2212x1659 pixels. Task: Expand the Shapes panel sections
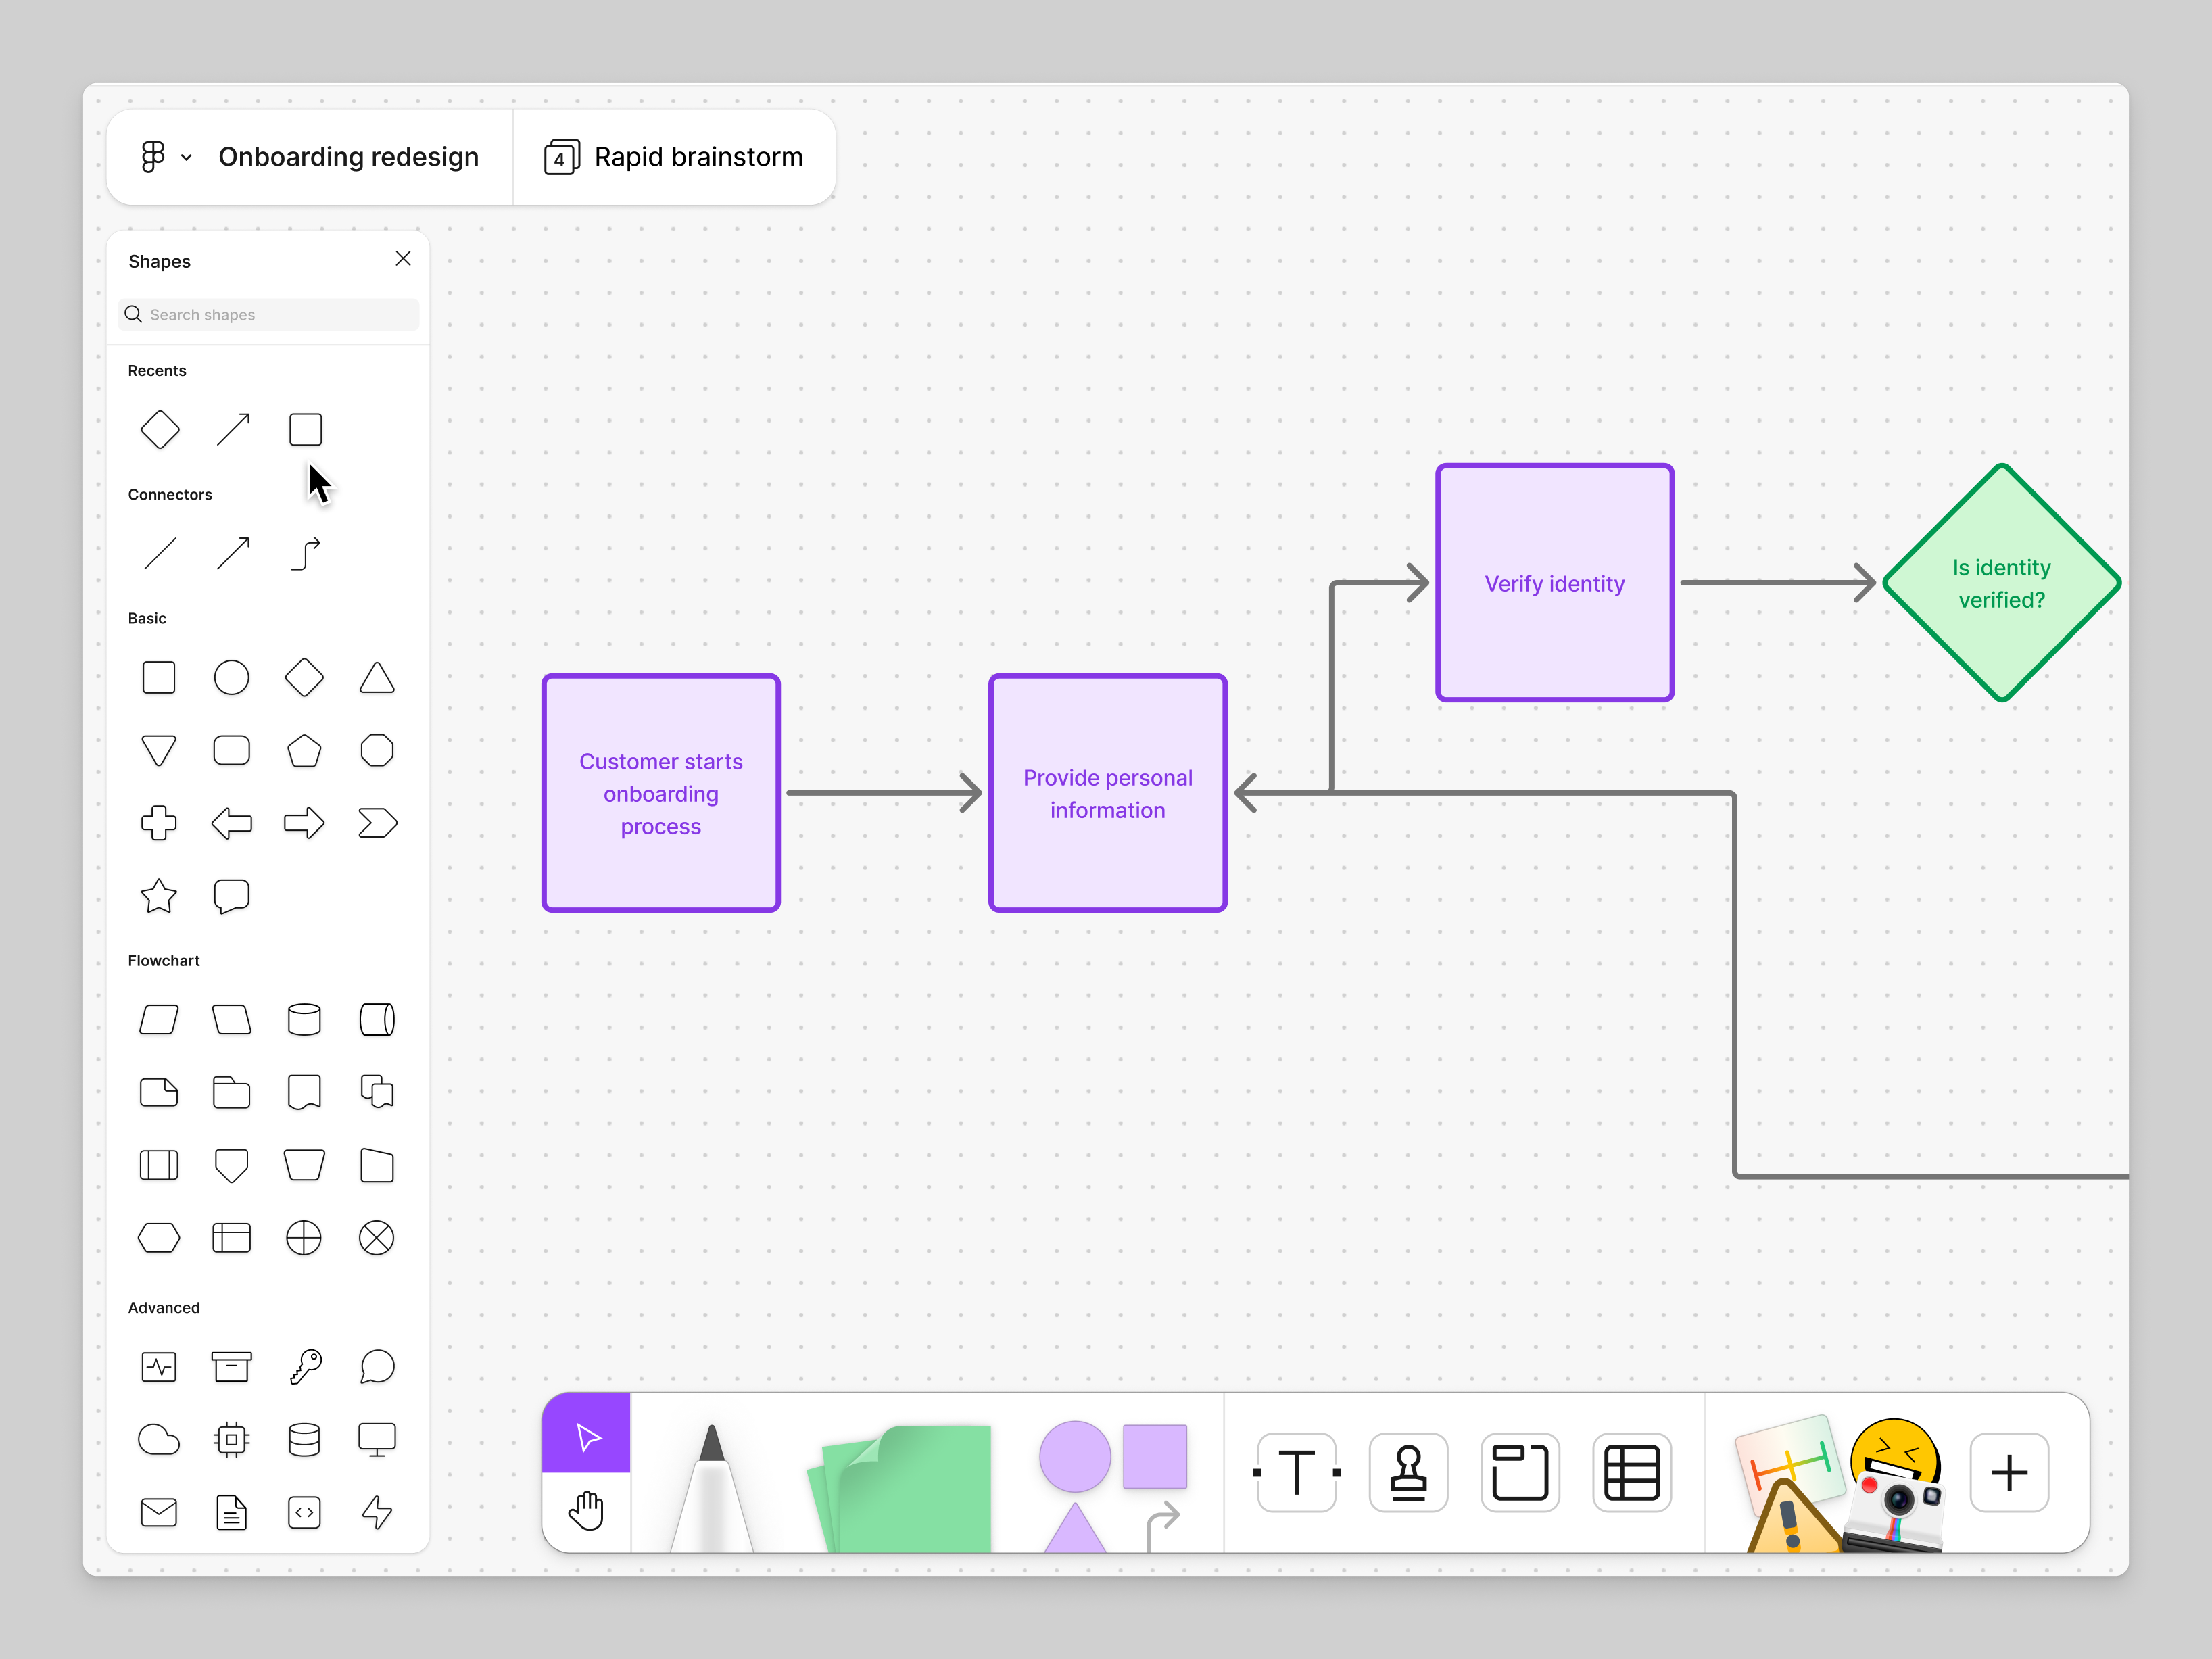tap(158, 369)
